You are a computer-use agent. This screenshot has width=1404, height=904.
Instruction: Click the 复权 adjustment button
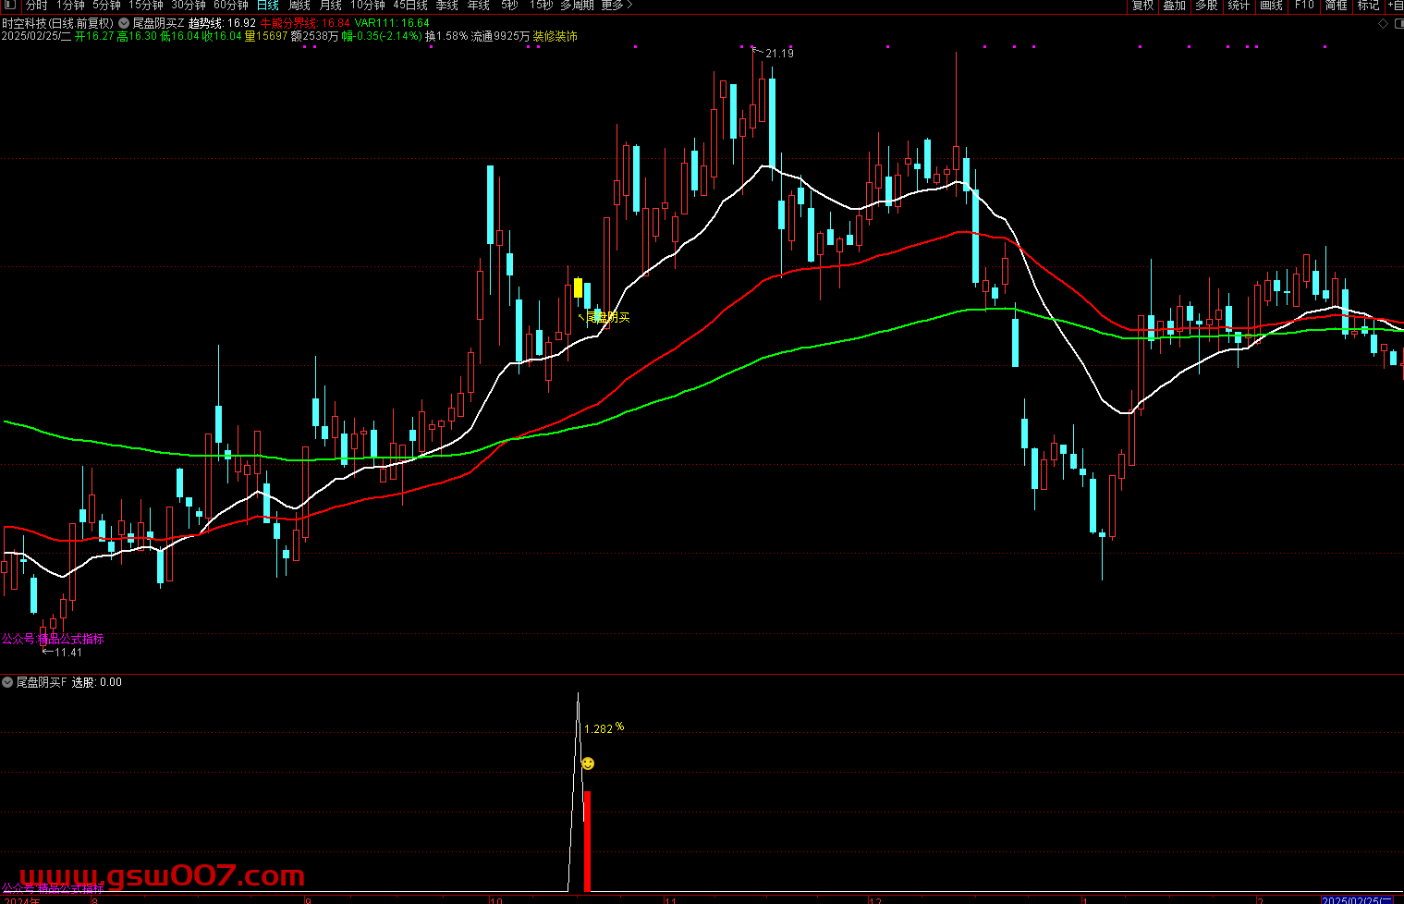click(1142, 6)
